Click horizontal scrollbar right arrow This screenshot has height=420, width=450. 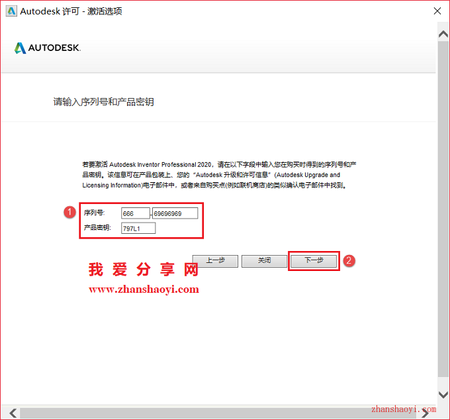click(x=426, y=413)
